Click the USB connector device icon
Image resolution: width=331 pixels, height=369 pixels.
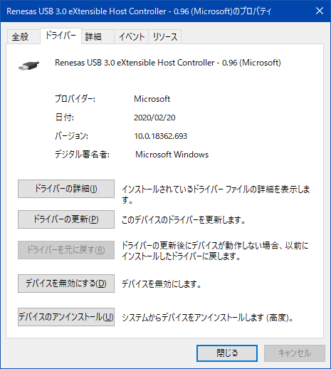28,66
